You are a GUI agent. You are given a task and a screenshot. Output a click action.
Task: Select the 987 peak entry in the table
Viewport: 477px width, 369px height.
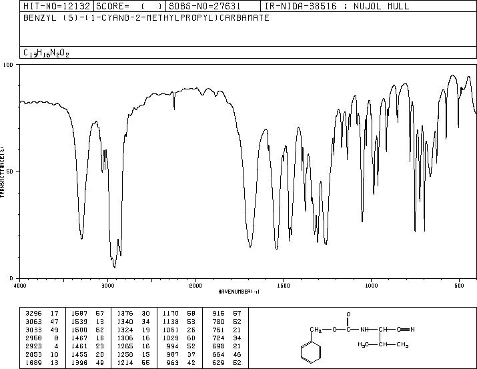[181, 354]
